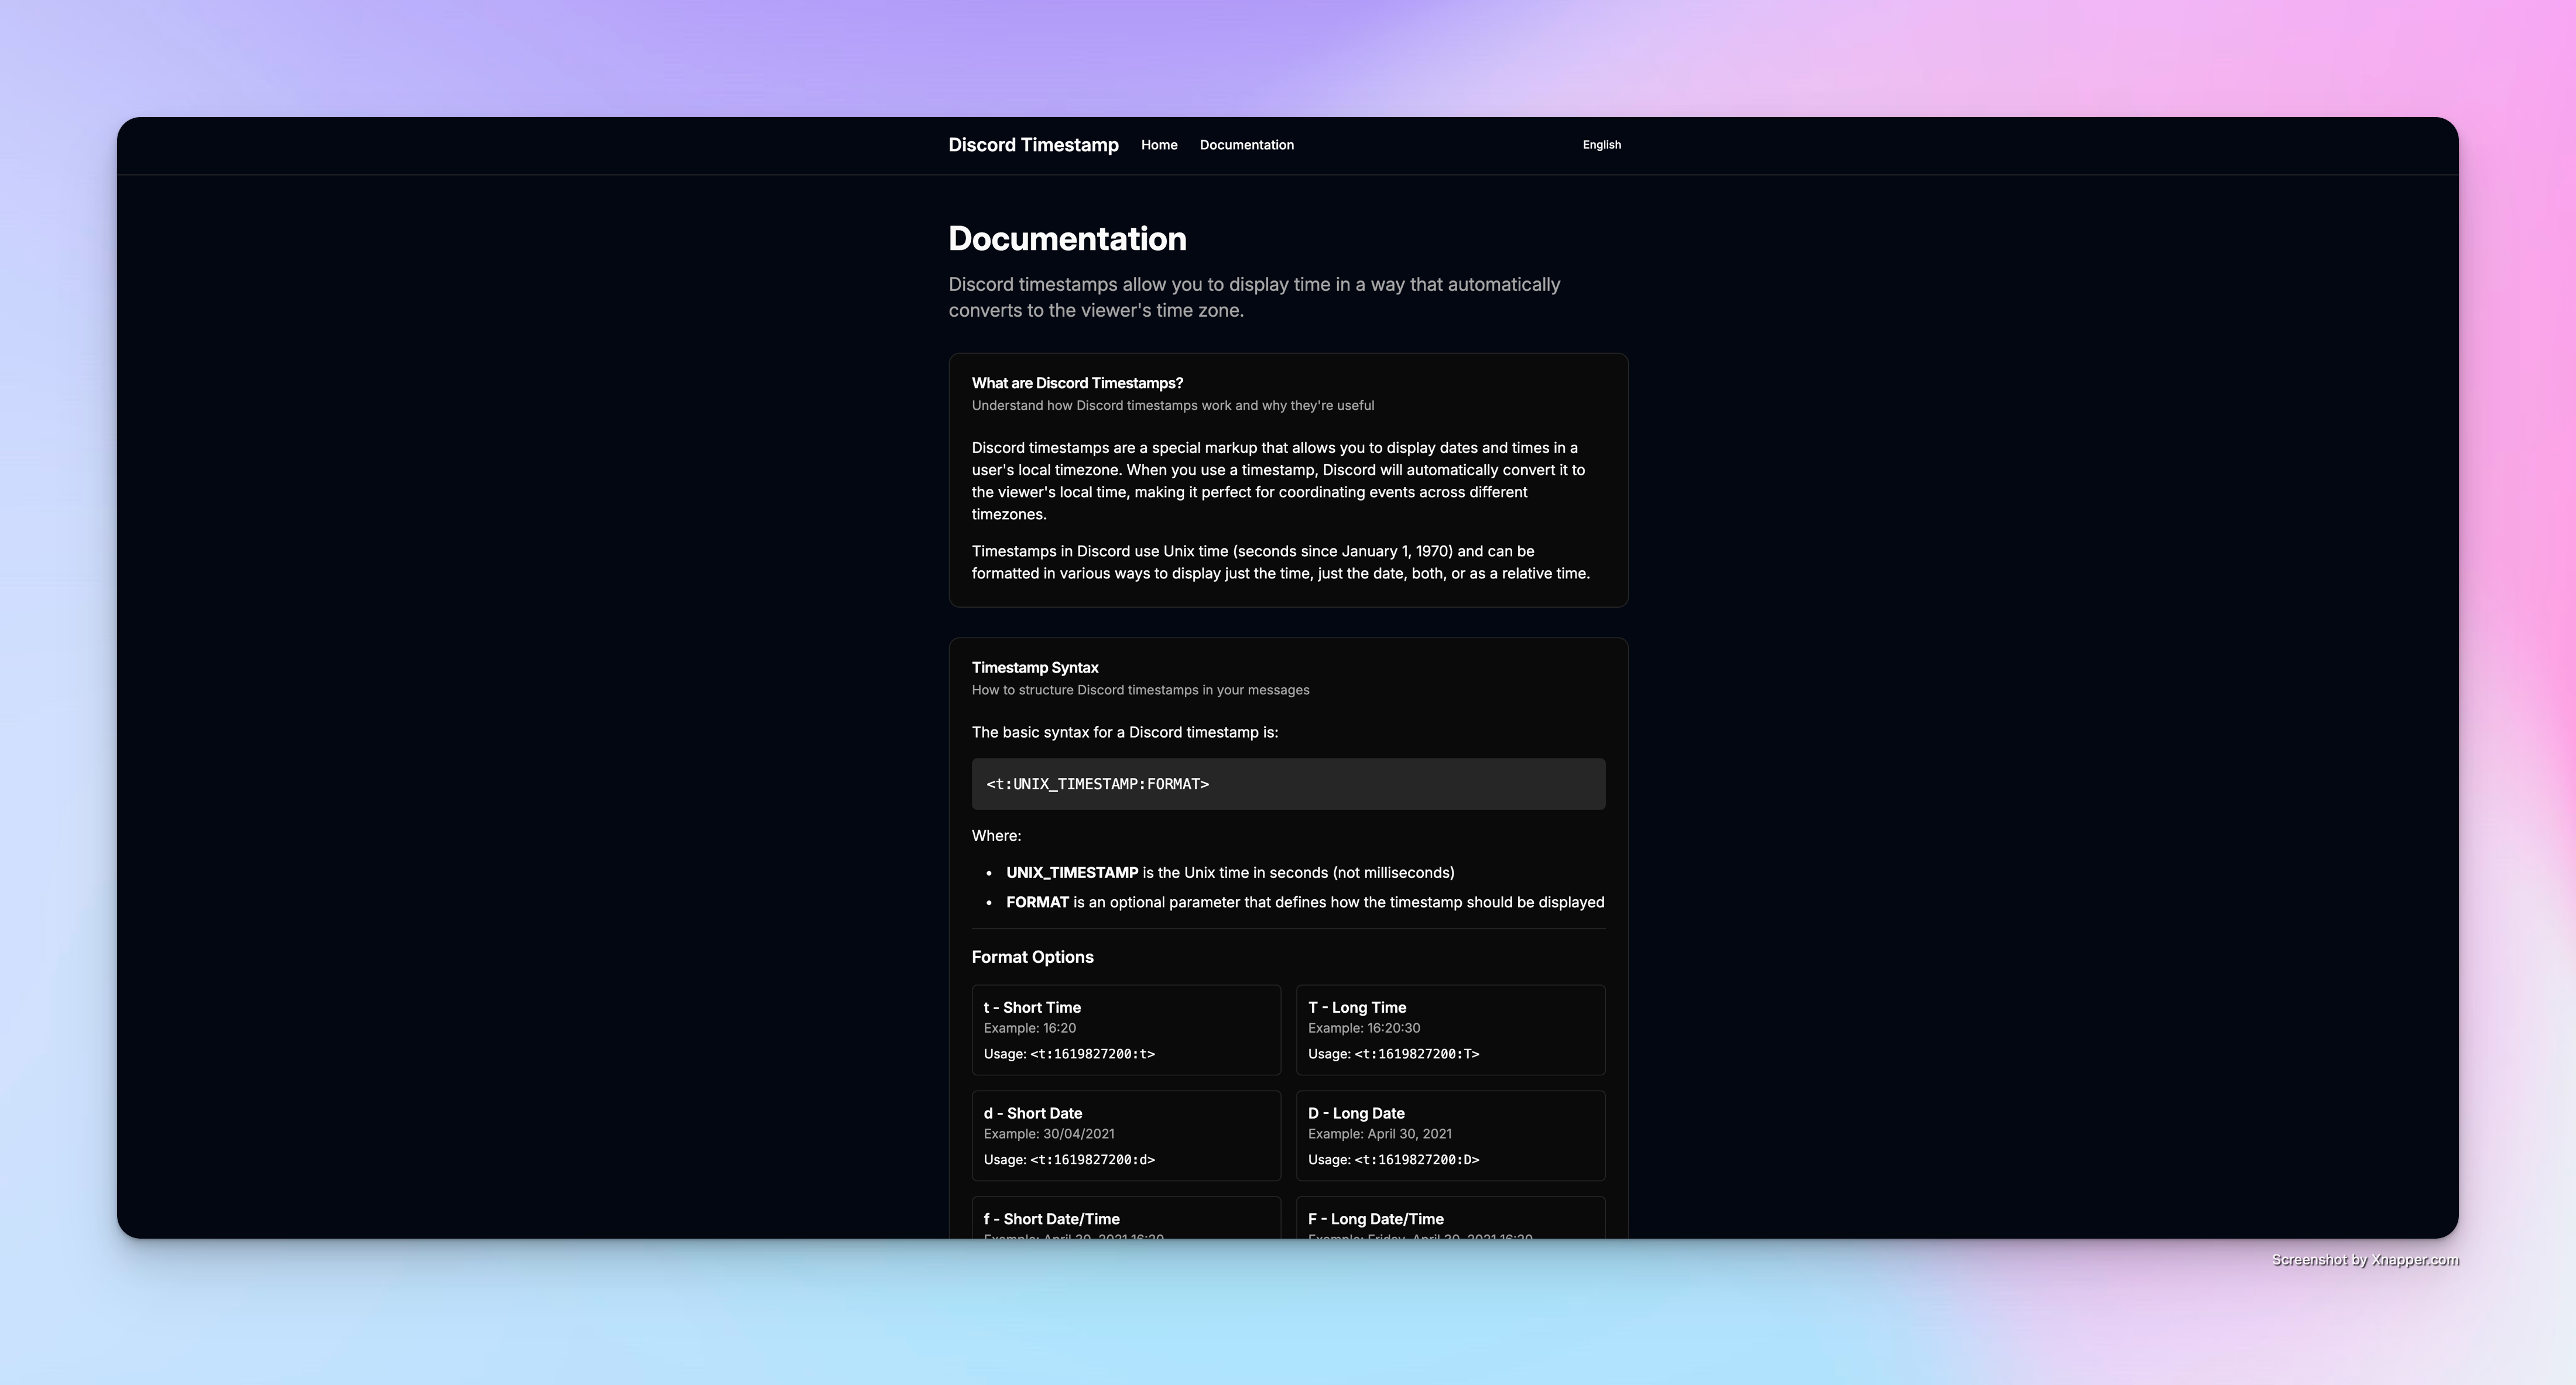Click the 'How to structure Discord timestamps' subtitle
2576x1385 pixels.
click(1140, 690)
